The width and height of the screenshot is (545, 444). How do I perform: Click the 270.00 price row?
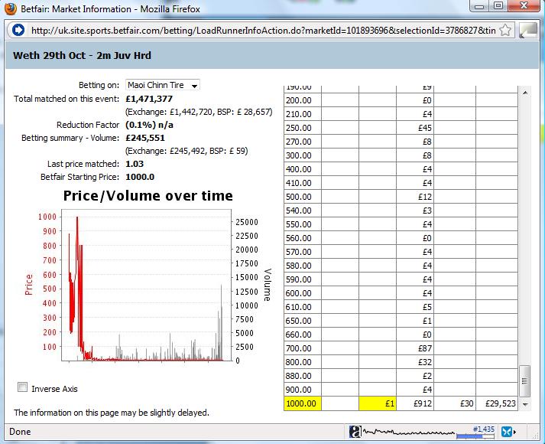(401, 142)
